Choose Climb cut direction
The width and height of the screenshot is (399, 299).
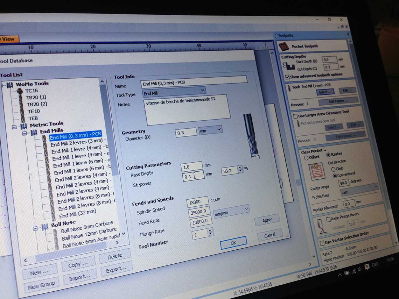(333, 169)
